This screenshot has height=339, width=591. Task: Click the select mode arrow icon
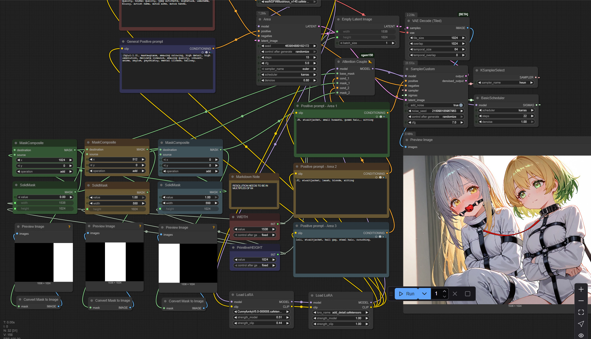pyautogui.click(x=581, y=324)
